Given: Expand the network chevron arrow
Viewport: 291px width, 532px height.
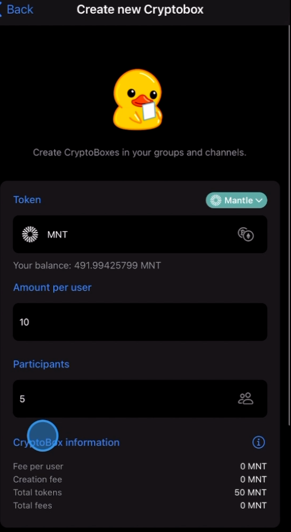Looking at the screenshot, I should (259, 201).
